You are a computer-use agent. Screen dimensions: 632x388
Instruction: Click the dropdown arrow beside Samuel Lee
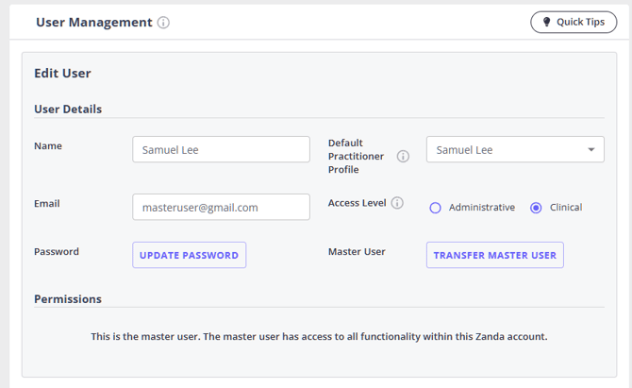(x=590, y=149)
